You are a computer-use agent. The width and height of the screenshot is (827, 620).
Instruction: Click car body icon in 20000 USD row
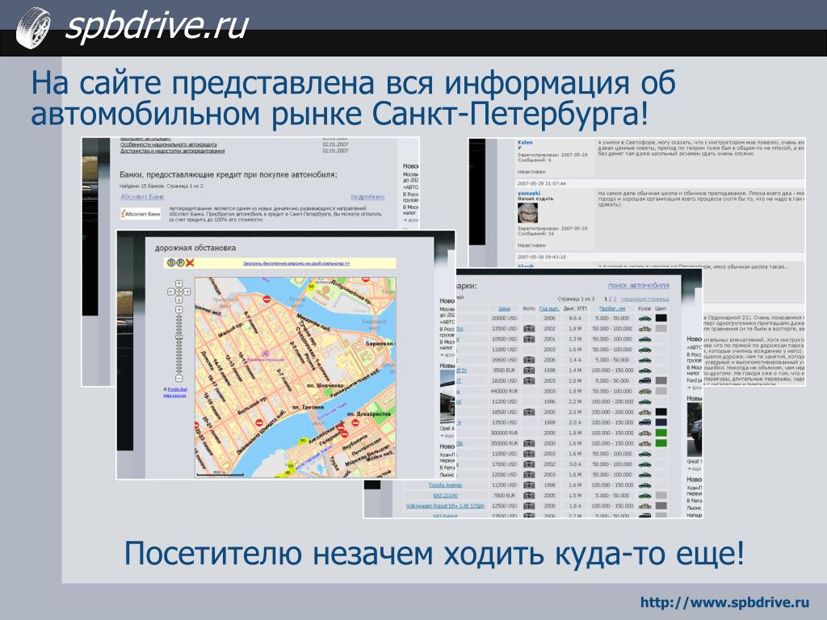click(x=644, y=318)
